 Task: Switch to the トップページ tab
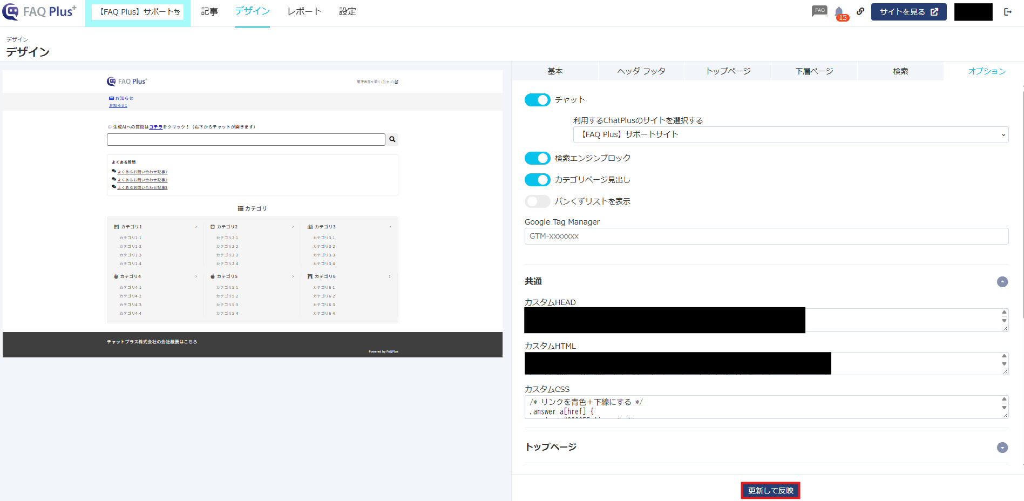pyautogui.click(x=728, y=71)
